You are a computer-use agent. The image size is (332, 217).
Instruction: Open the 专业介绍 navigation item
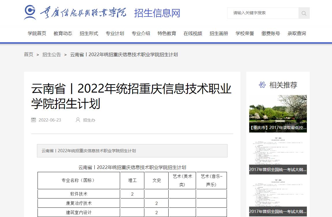pyautogui.click(x=141, y=34)
